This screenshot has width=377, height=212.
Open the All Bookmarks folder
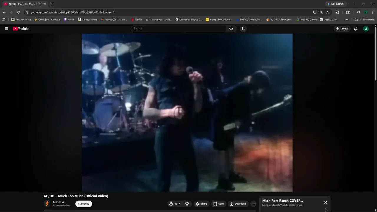tap(364, 20)
